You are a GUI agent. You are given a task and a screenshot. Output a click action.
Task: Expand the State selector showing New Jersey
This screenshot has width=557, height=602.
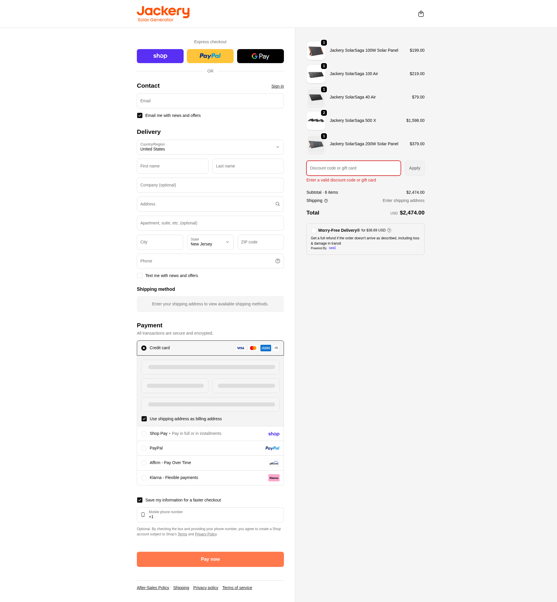[x=210, y=242]
